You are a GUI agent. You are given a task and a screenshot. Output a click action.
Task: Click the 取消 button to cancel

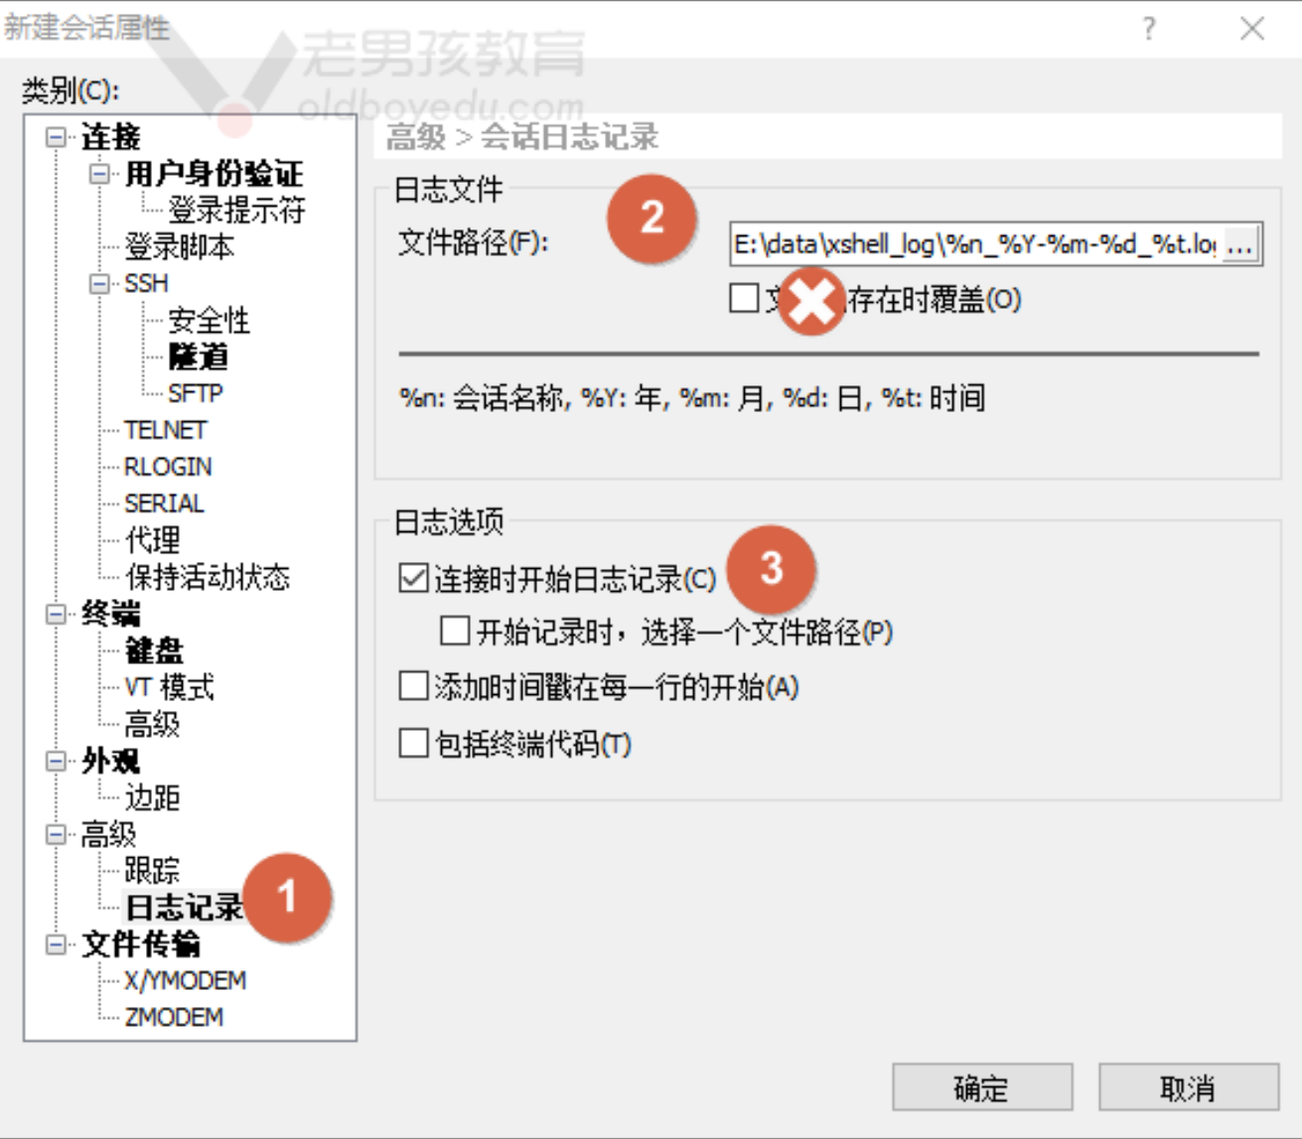click(1188, 1088)
